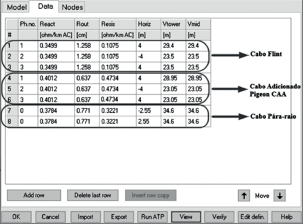Select the Data tab
This screenshot has height=224, width=303.
45,7
